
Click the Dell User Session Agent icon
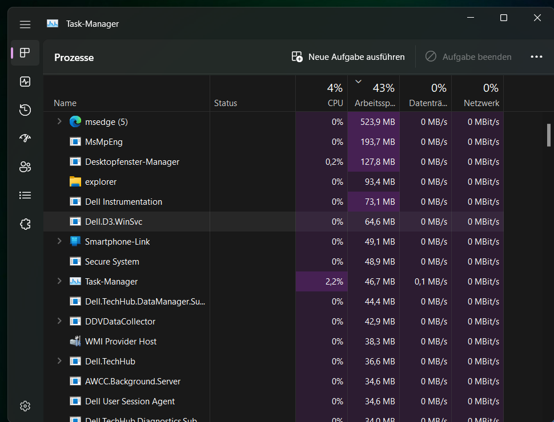(x=75, y=401)
